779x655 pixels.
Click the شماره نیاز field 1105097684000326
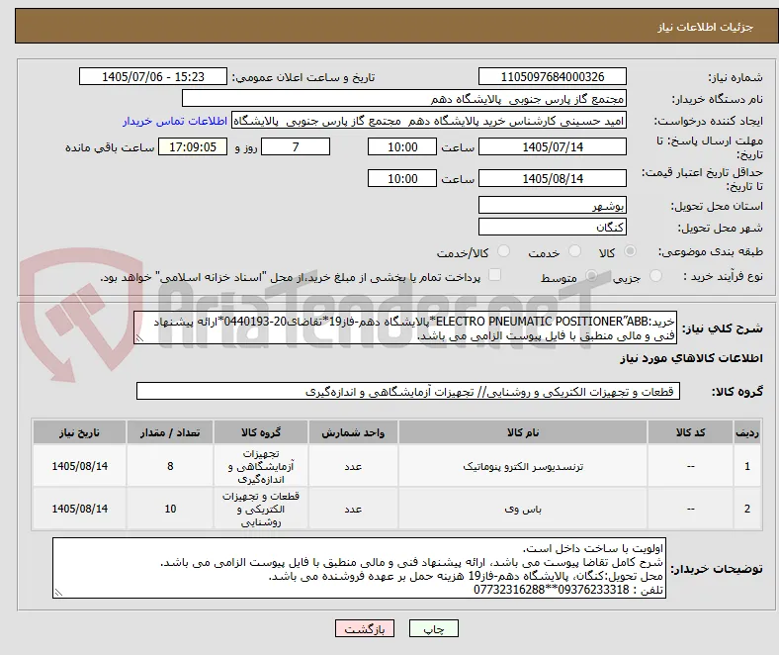point(553,76)
